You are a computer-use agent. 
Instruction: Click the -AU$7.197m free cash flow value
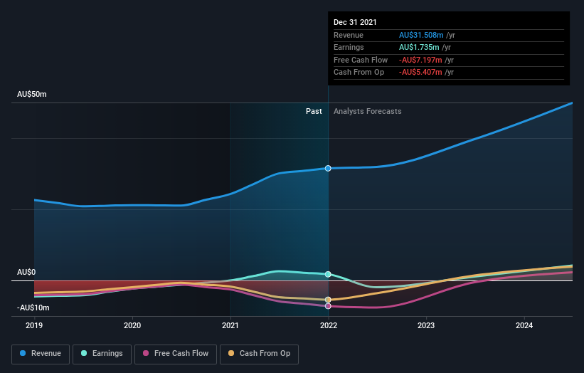[x=420, y=60]
